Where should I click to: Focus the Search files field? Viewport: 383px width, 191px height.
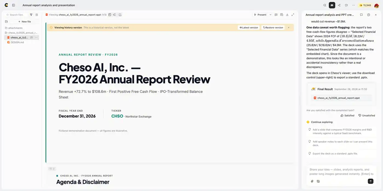[x=17, y=15]
